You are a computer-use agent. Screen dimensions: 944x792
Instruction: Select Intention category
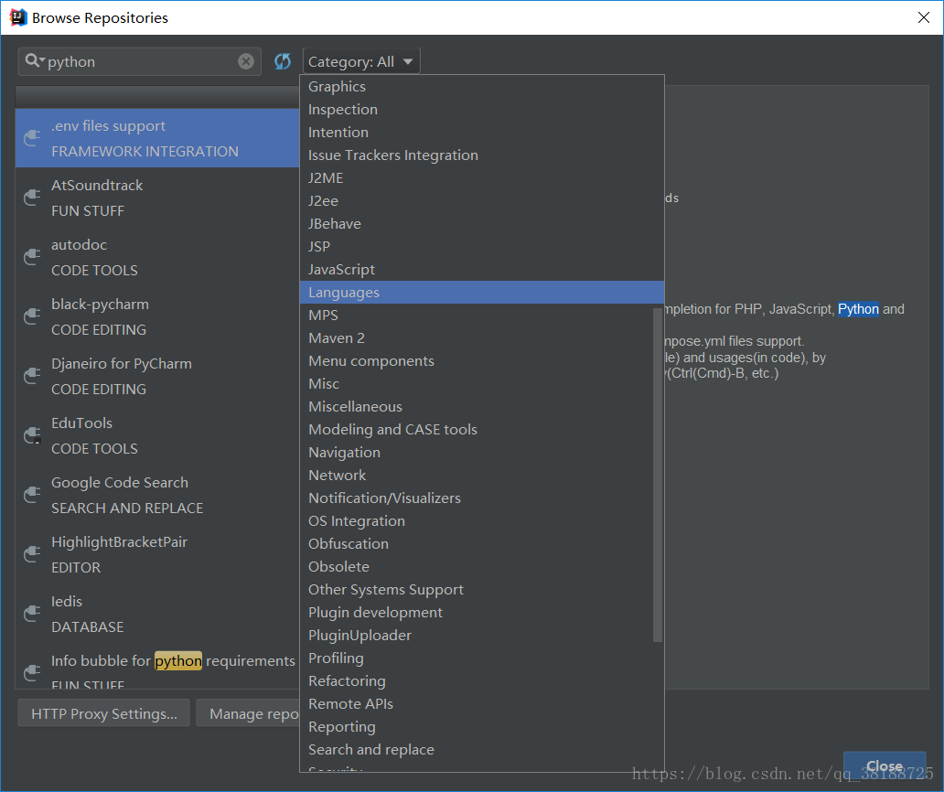click(x=482, y=133)
